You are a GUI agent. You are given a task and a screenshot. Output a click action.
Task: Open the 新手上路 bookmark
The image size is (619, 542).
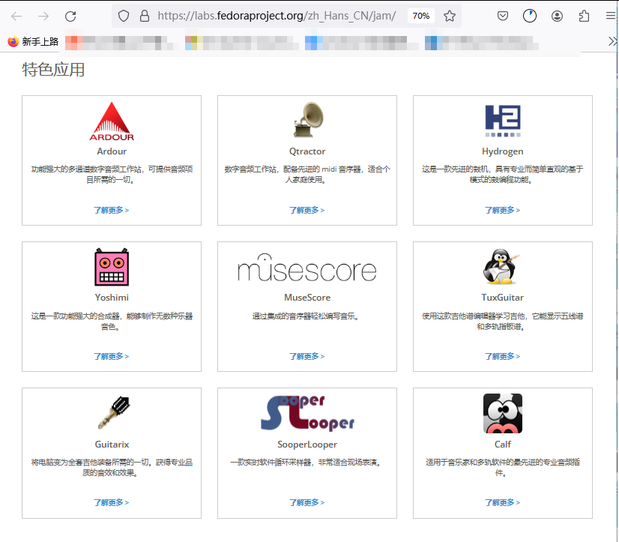click(31, 41)
